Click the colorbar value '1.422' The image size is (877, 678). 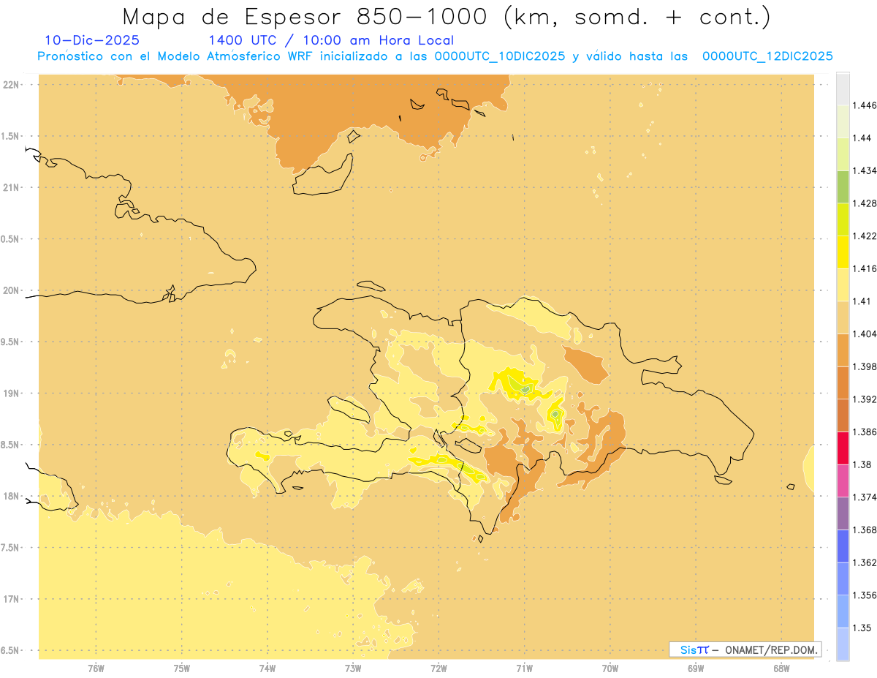click(x=866, y=236)
